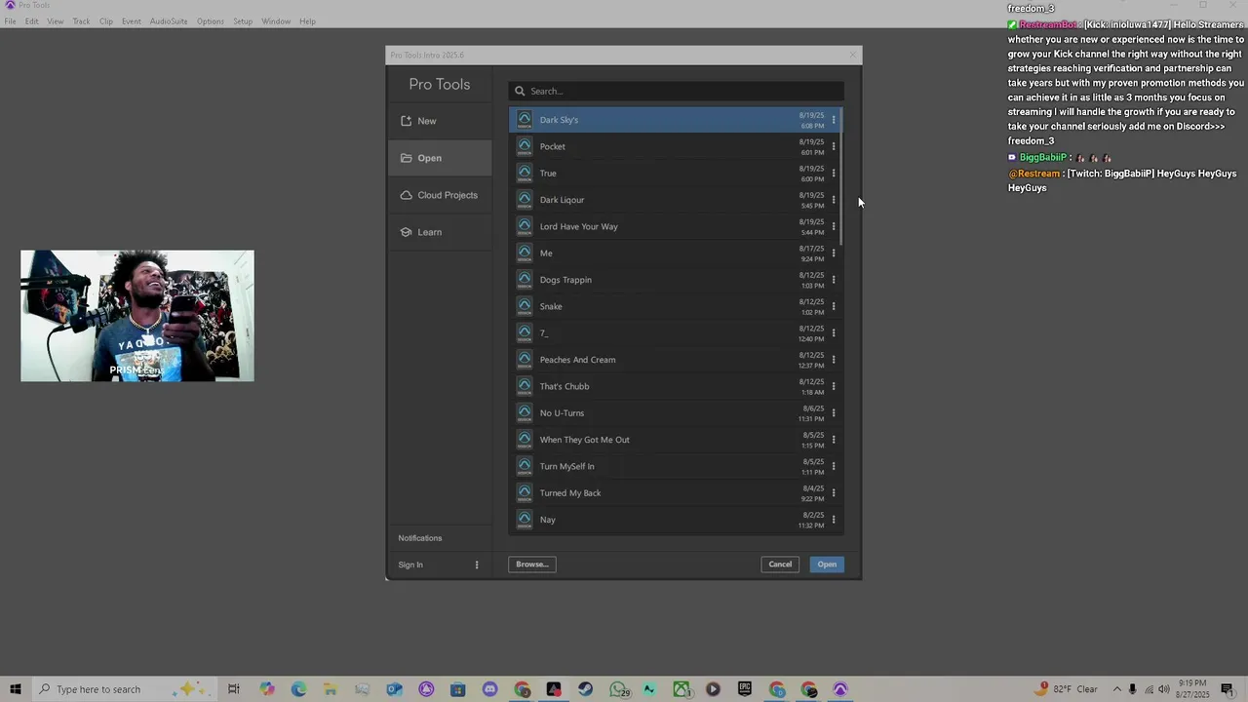Viewport: 1248px width, 702px height.
Task: Open the options menu for Dogs Trappin
Action: (x=834, y=280)
